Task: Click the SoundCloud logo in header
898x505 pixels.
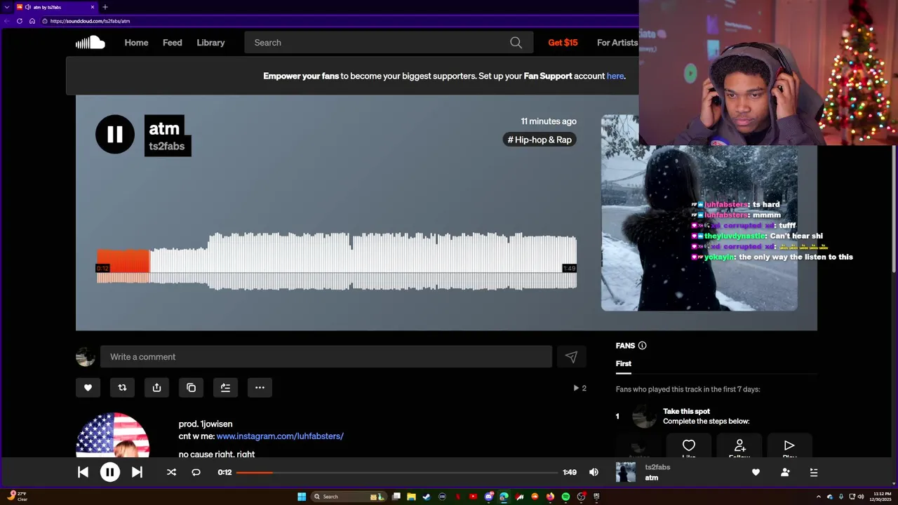Action: [91, 43]
